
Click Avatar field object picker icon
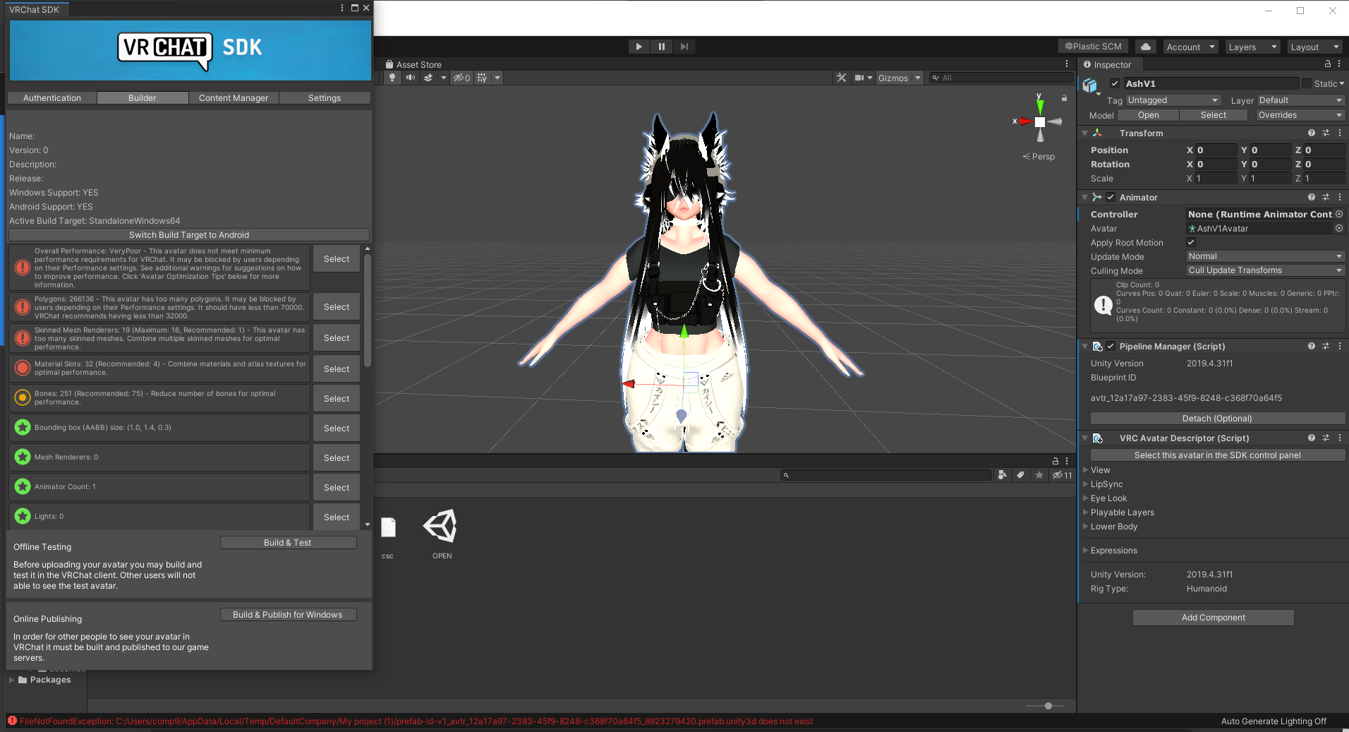1339,228
